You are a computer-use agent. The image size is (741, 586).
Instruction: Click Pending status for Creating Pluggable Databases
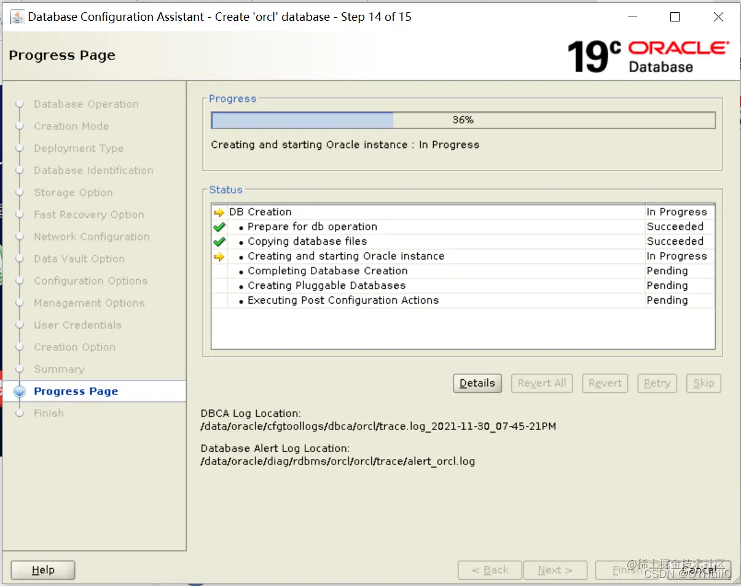pyautogui.click(x=667, y=286)
